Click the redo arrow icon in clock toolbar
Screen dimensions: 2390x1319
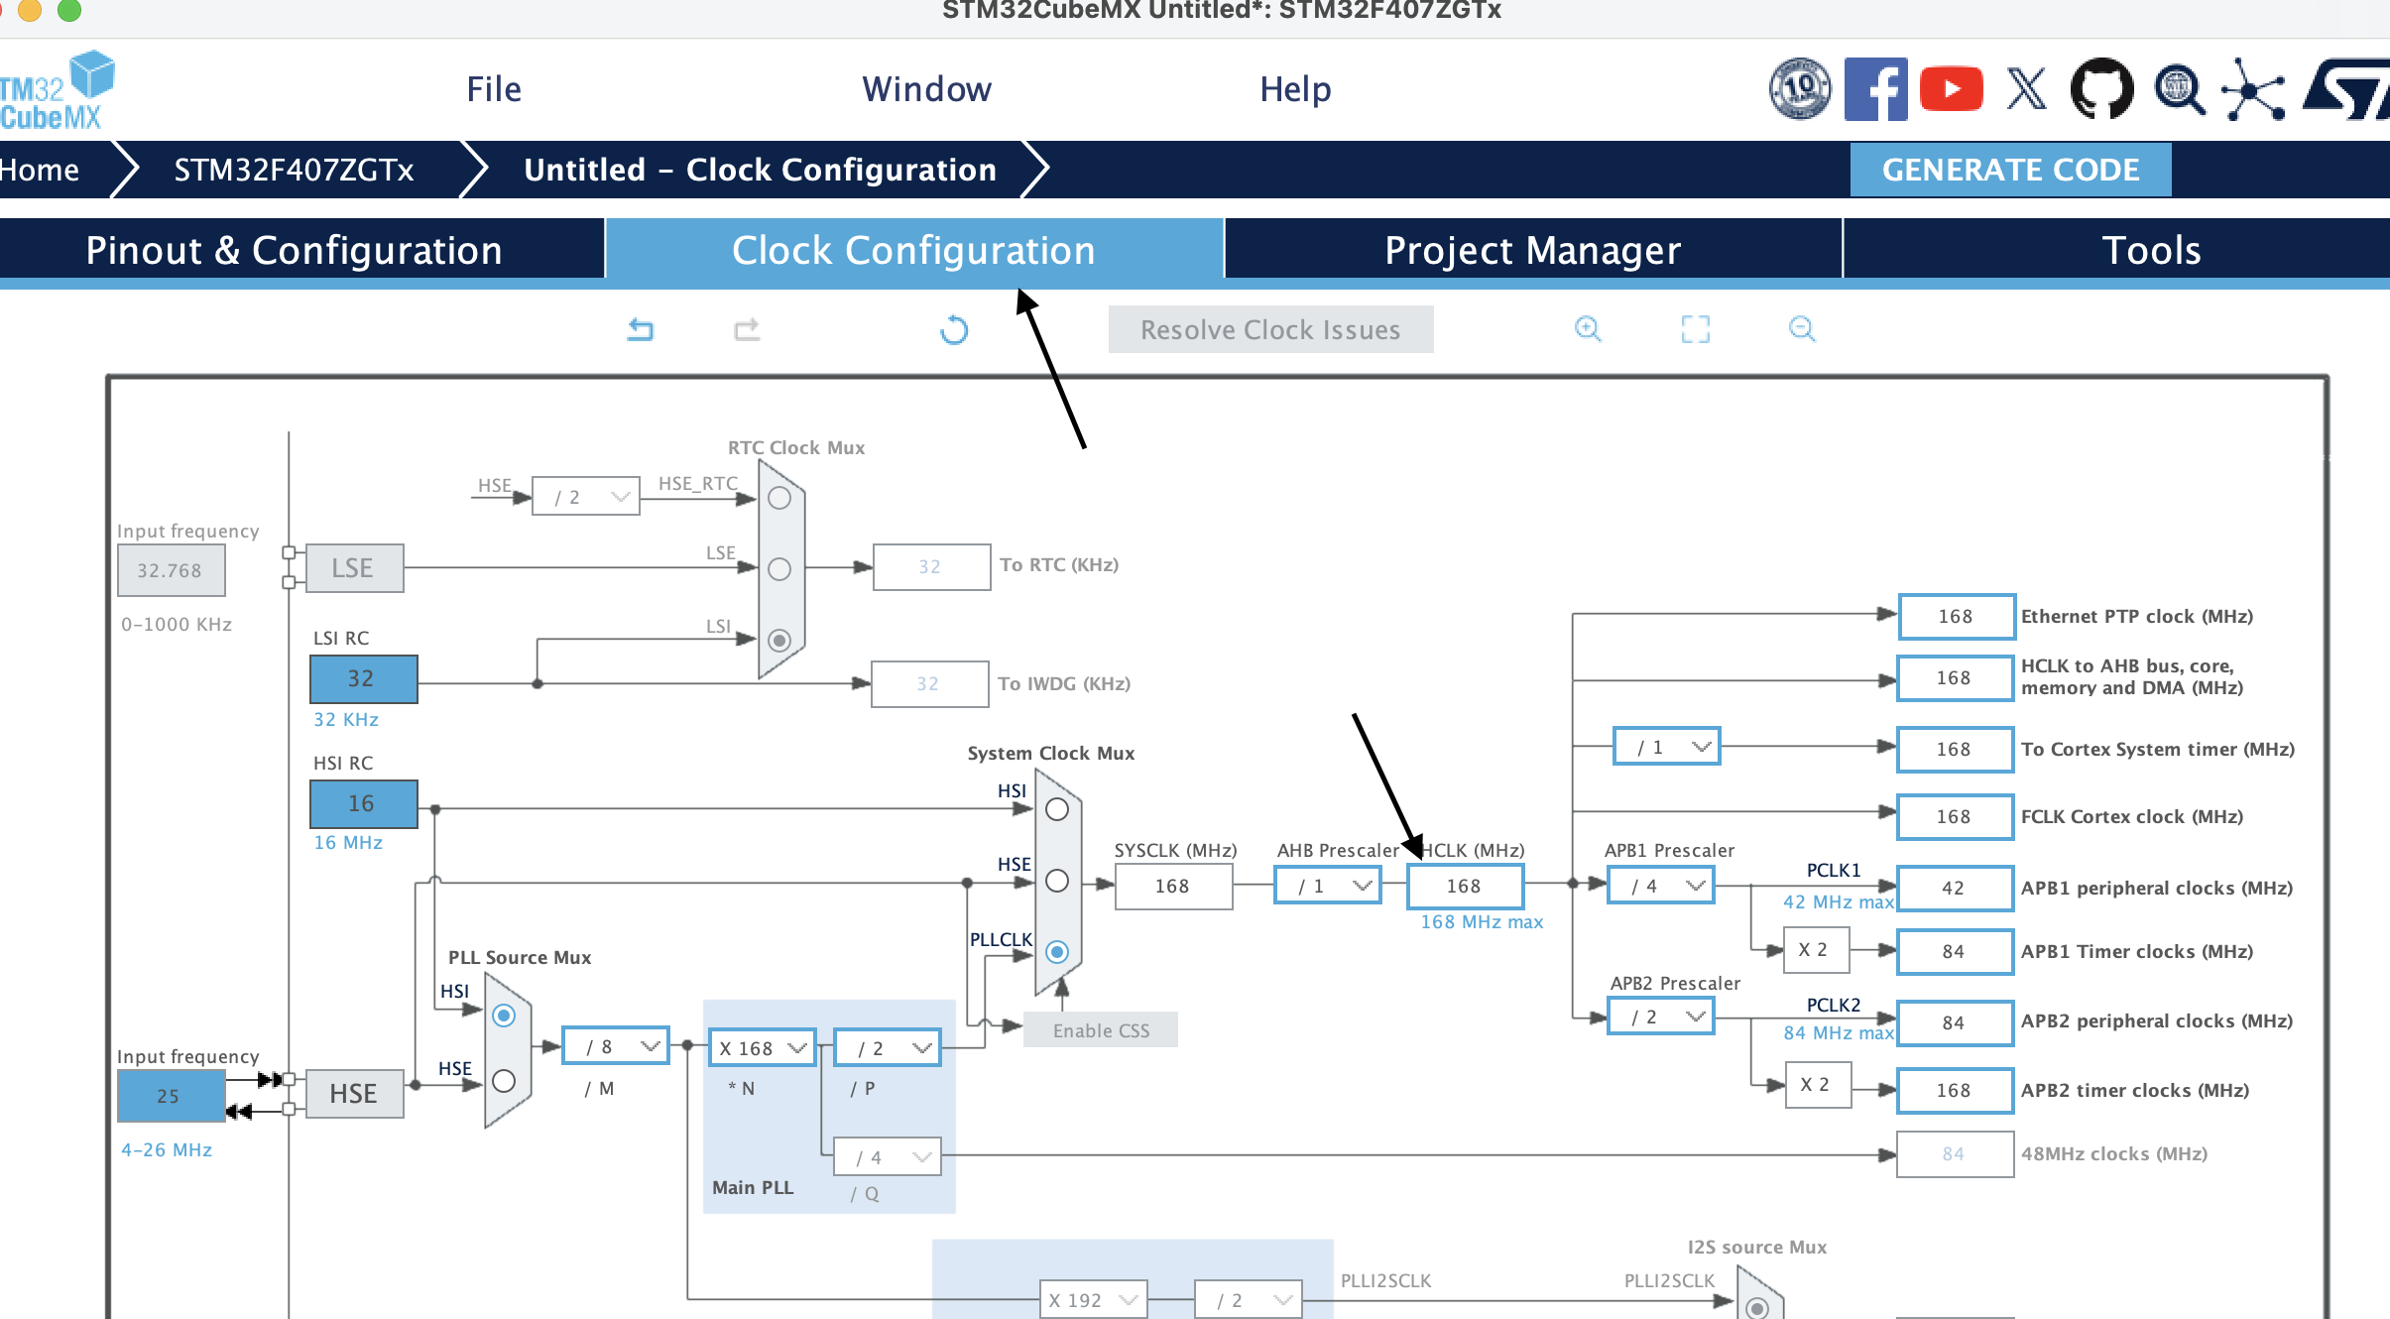pyautogui.click(x=747, y=329)
